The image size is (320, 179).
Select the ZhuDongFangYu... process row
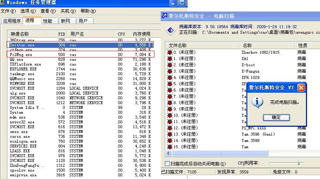click(x=80, y=165)
